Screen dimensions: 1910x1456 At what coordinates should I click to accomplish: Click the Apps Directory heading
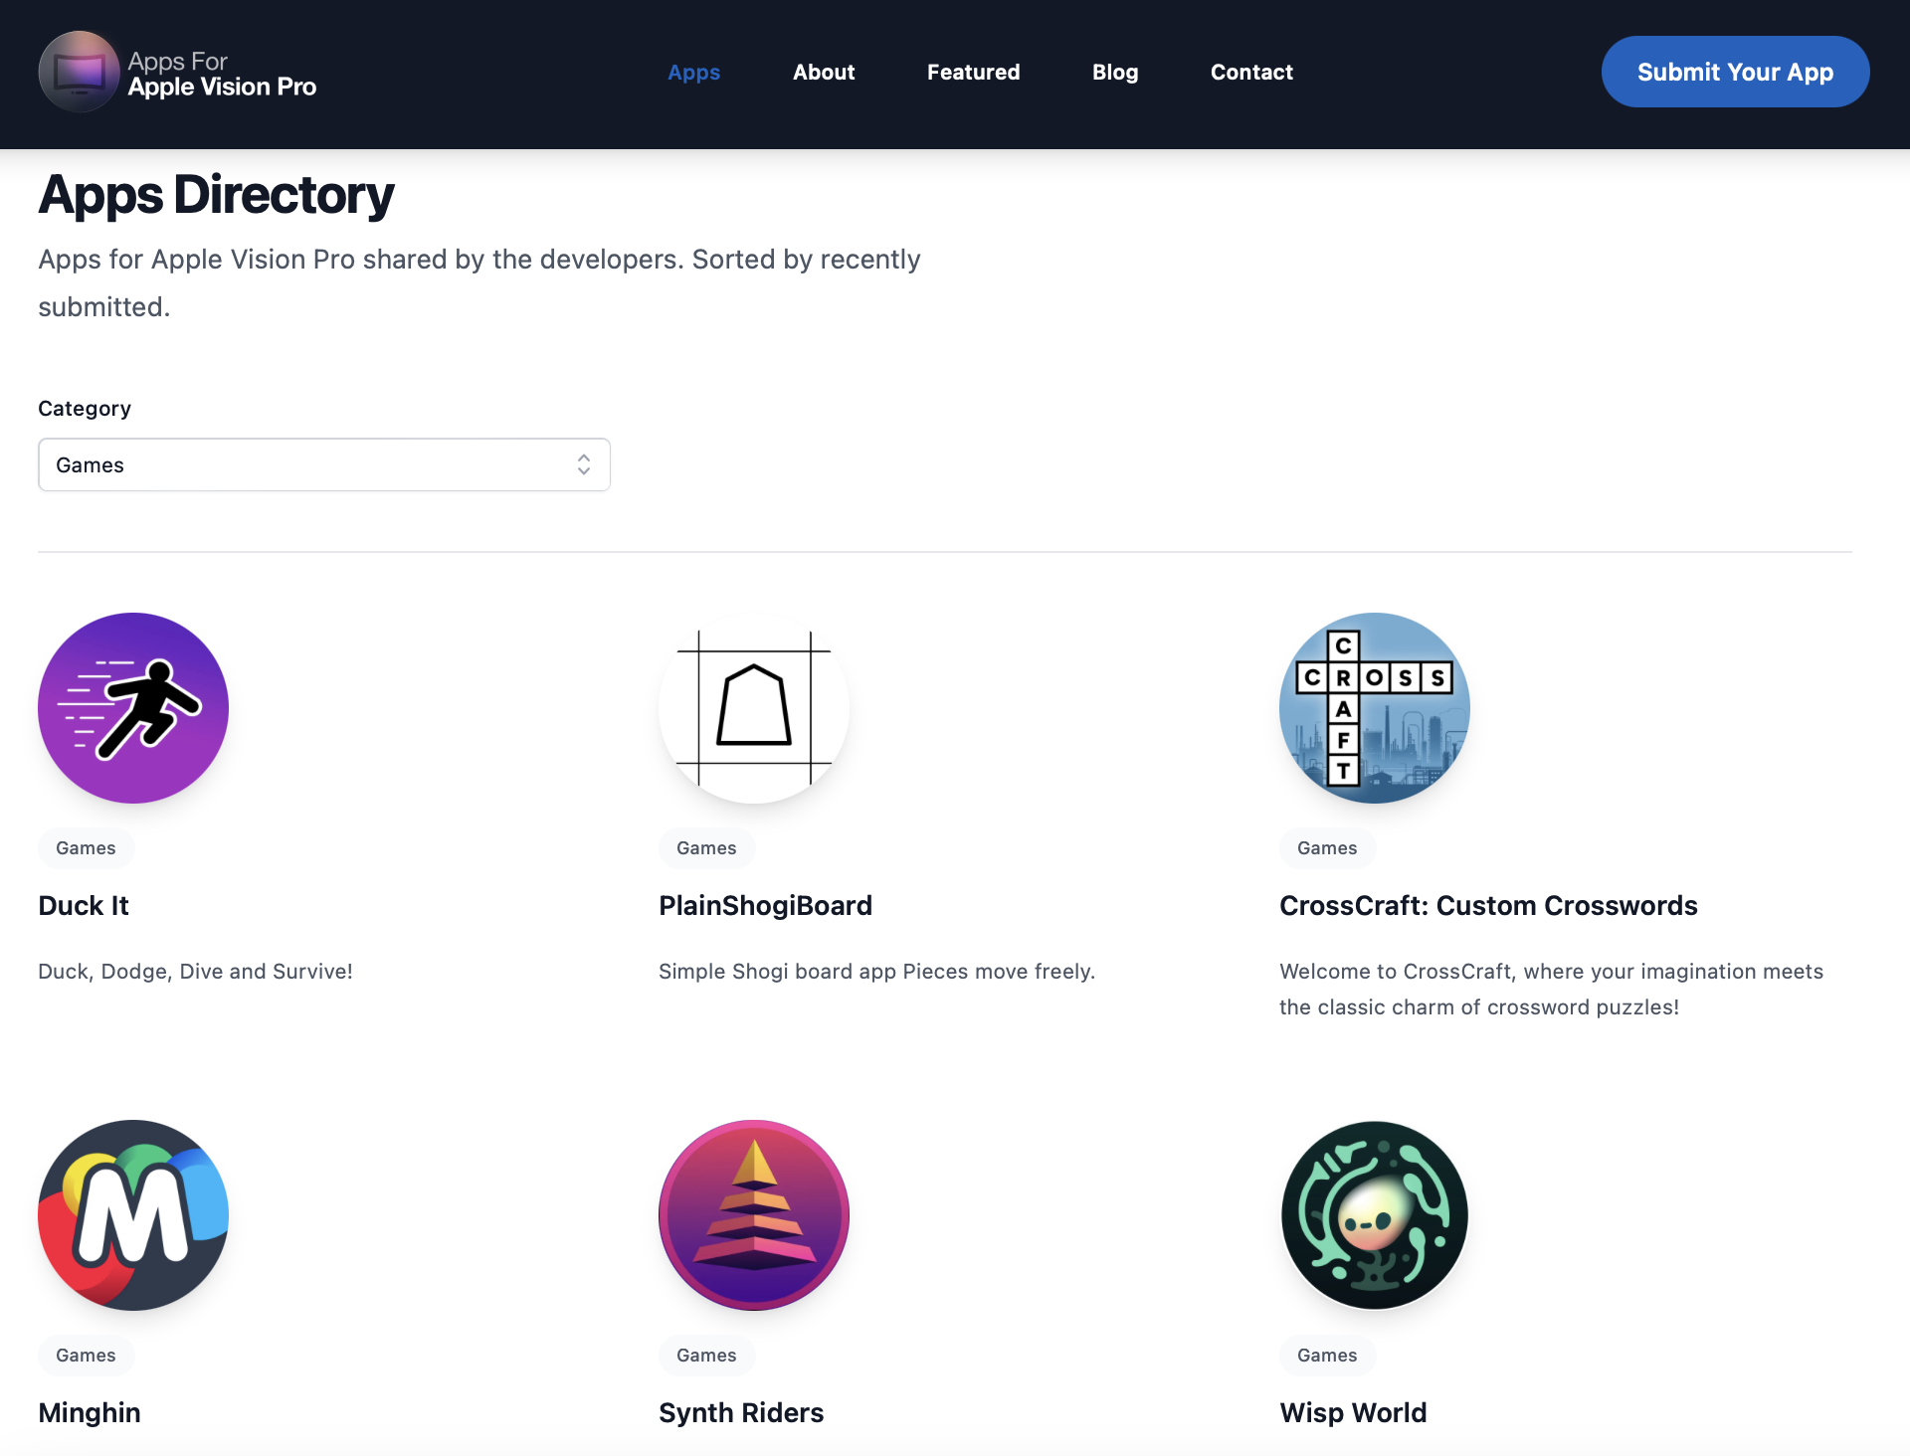click(x=216, y=194)
